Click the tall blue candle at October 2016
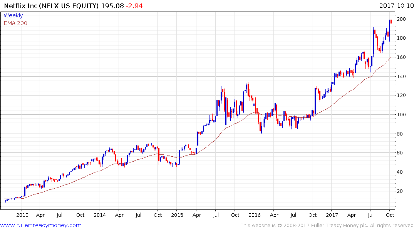This screenshot has width=414, height=231. click(x=315, y=102)
